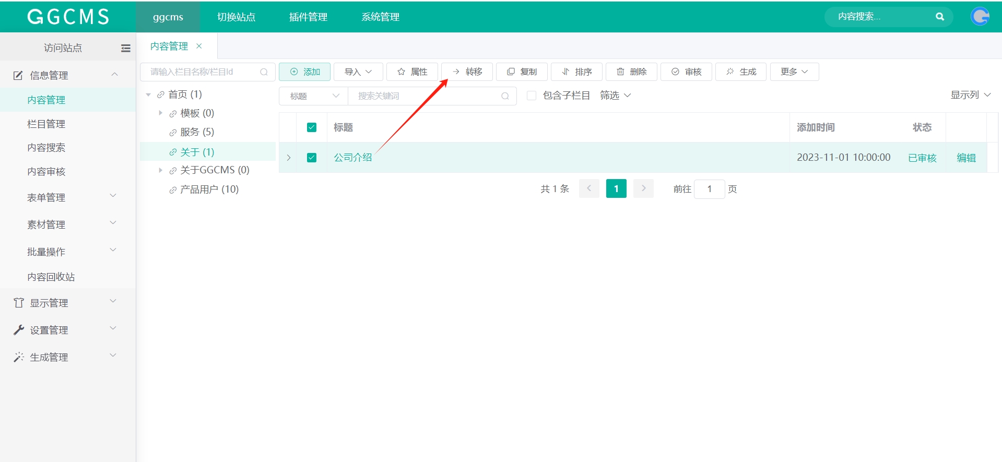Select 内容回收站 in sidebar
Screen dimensions: 1002x462
tap(51, 277)
